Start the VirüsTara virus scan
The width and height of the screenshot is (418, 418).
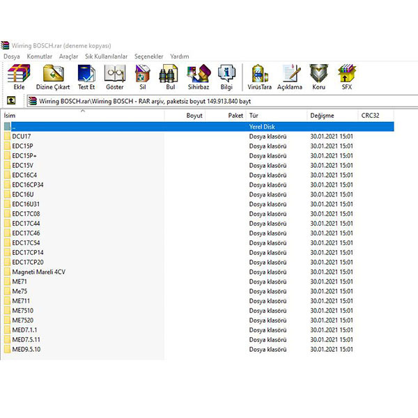point(259,77)
